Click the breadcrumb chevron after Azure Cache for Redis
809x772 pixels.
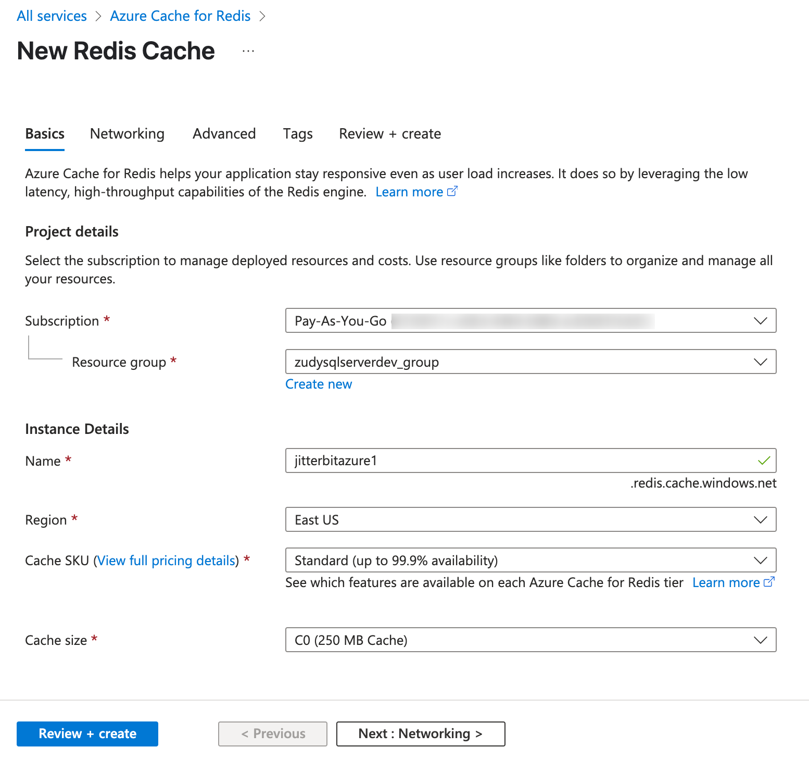(262, 17)
